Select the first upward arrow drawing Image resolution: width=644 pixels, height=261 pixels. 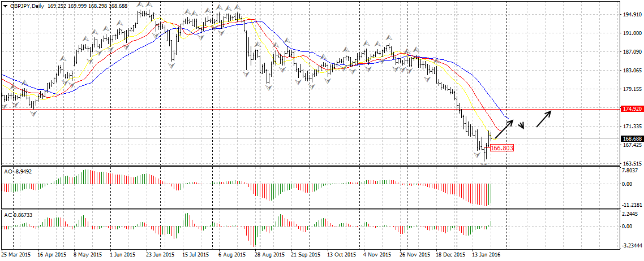tap(504, 128)
